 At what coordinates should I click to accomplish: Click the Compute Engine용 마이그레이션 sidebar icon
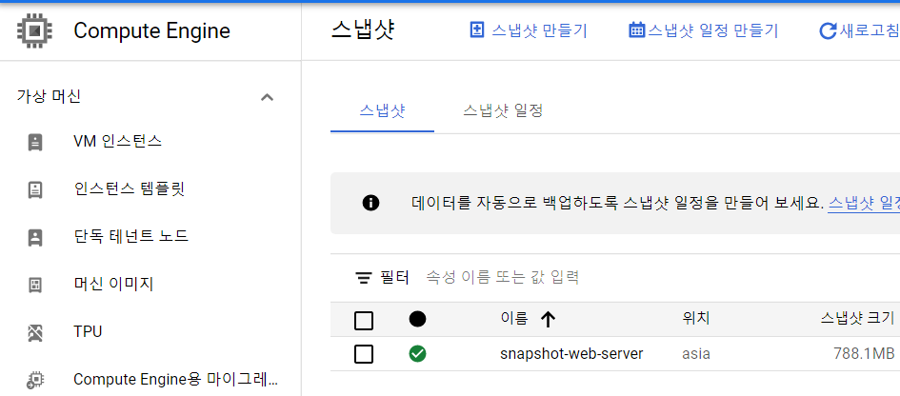tap(35, 380)
